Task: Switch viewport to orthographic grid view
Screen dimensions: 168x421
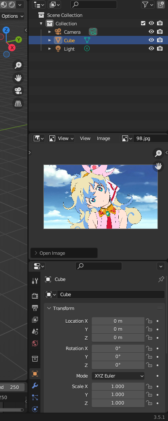Action: 18,104
